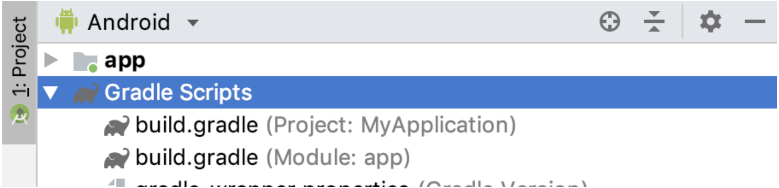Collapse the Gradle Scripts disclosure triangle

51,93
